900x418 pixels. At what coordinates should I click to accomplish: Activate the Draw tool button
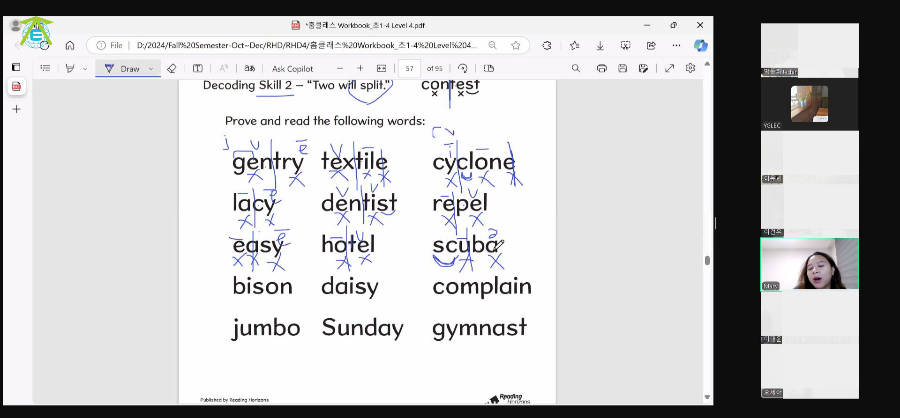pyautogui.click(x=122, y=69)
